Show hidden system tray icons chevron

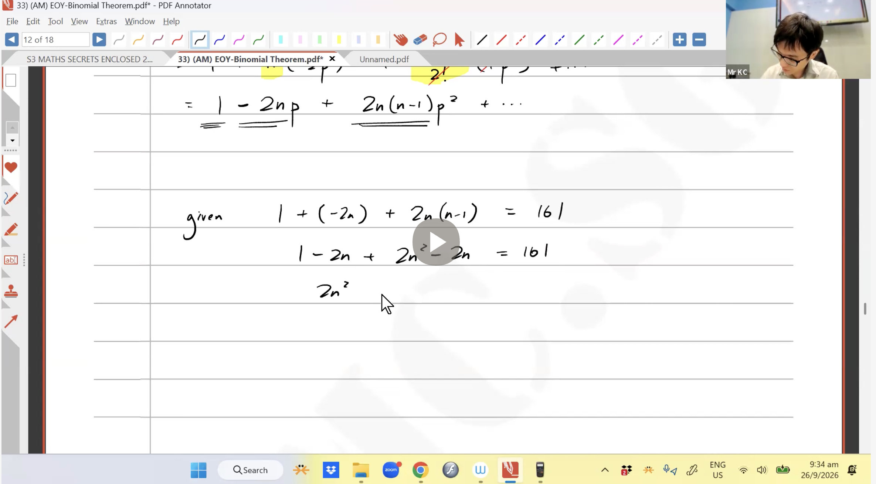click(x=605, y=470)
